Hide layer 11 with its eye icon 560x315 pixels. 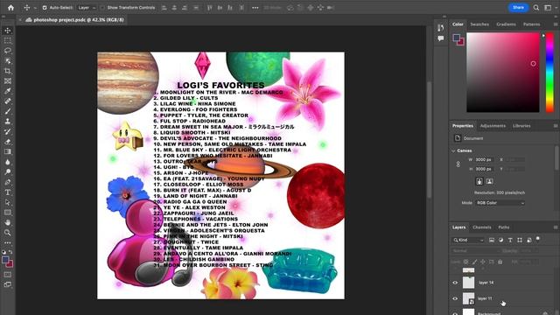pos(455,298)
